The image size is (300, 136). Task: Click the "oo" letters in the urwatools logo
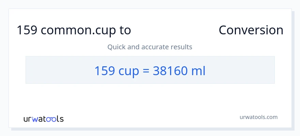click(x=51, y=119)
